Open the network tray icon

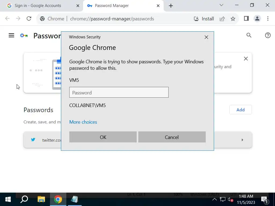click(223, 199)
